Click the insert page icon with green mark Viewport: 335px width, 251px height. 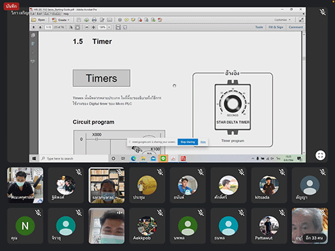153,20
